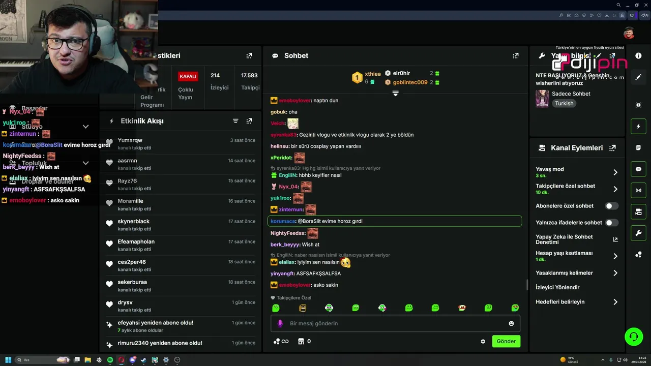
Task: Click username NightyFeedss in chat
Action: 287,233
